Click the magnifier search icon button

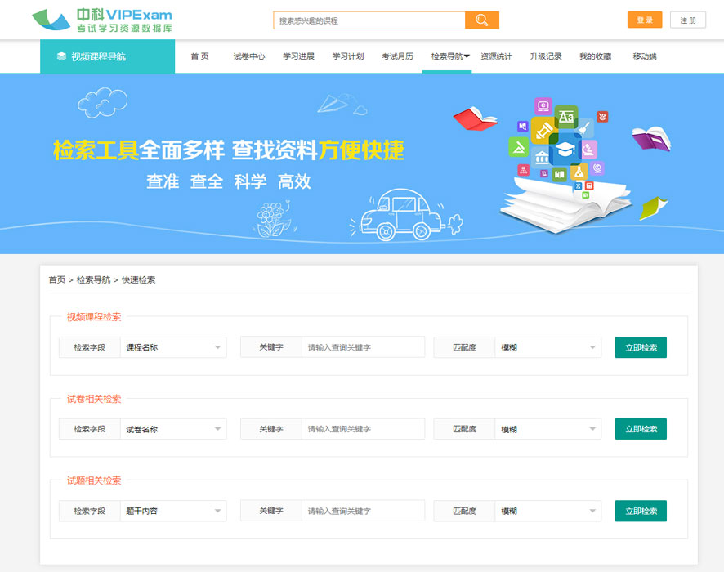[x=481, y=20]
